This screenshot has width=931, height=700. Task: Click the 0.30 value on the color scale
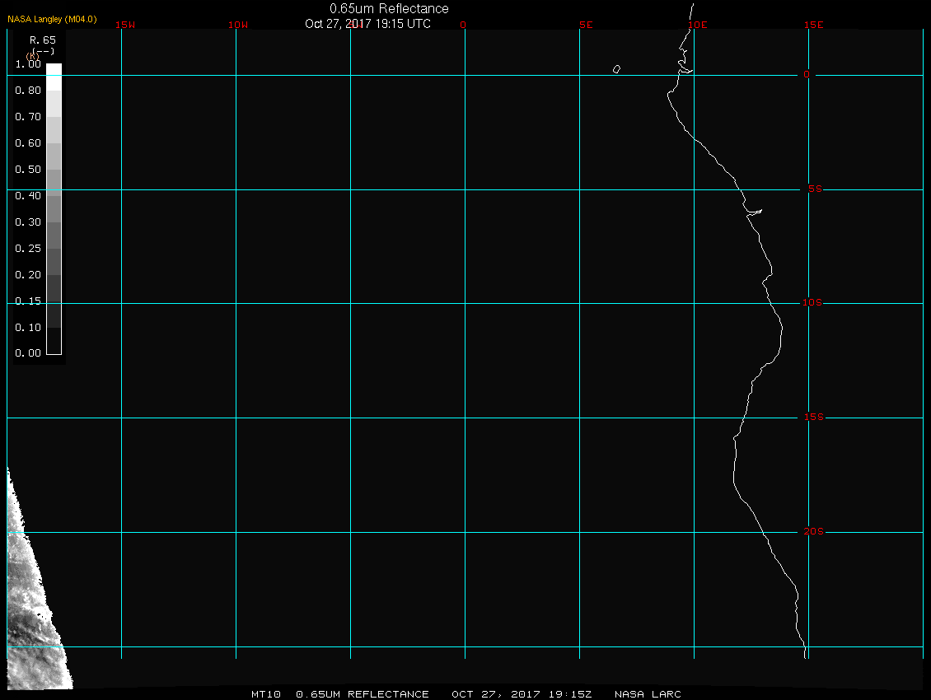[x=28, y=222]
